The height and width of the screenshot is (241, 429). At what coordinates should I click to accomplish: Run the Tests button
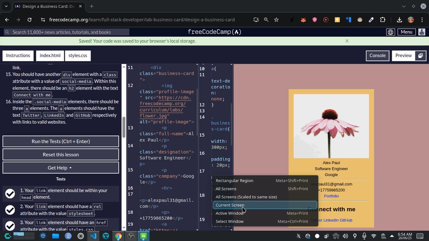pos(60,142)
